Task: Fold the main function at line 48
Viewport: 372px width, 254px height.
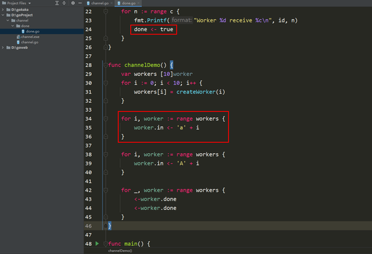Action: click(106, 244)
